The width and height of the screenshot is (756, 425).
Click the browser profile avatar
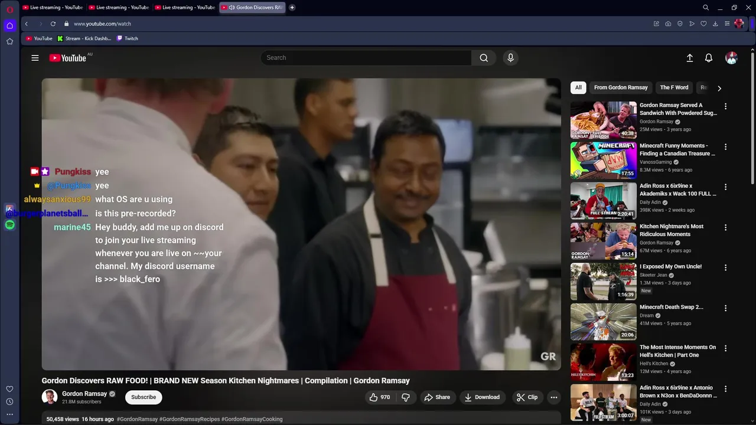pos(739,24)
